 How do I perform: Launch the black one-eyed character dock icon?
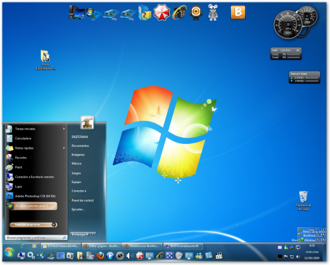(196, 13)
